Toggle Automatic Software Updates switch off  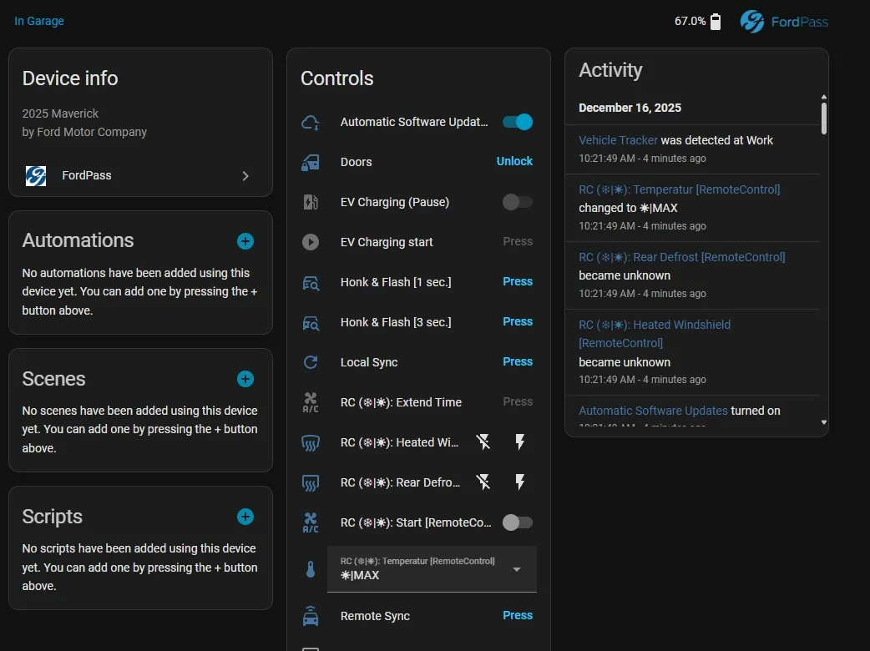[518, 122]
